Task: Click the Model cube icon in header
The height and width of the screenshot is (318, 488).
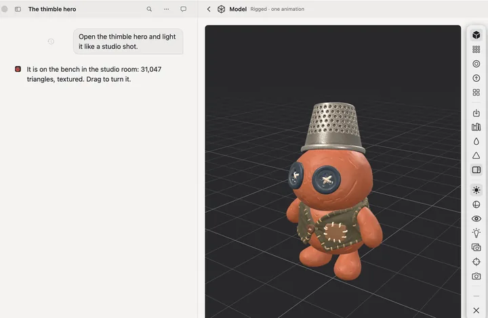Action: coord(221,9)
